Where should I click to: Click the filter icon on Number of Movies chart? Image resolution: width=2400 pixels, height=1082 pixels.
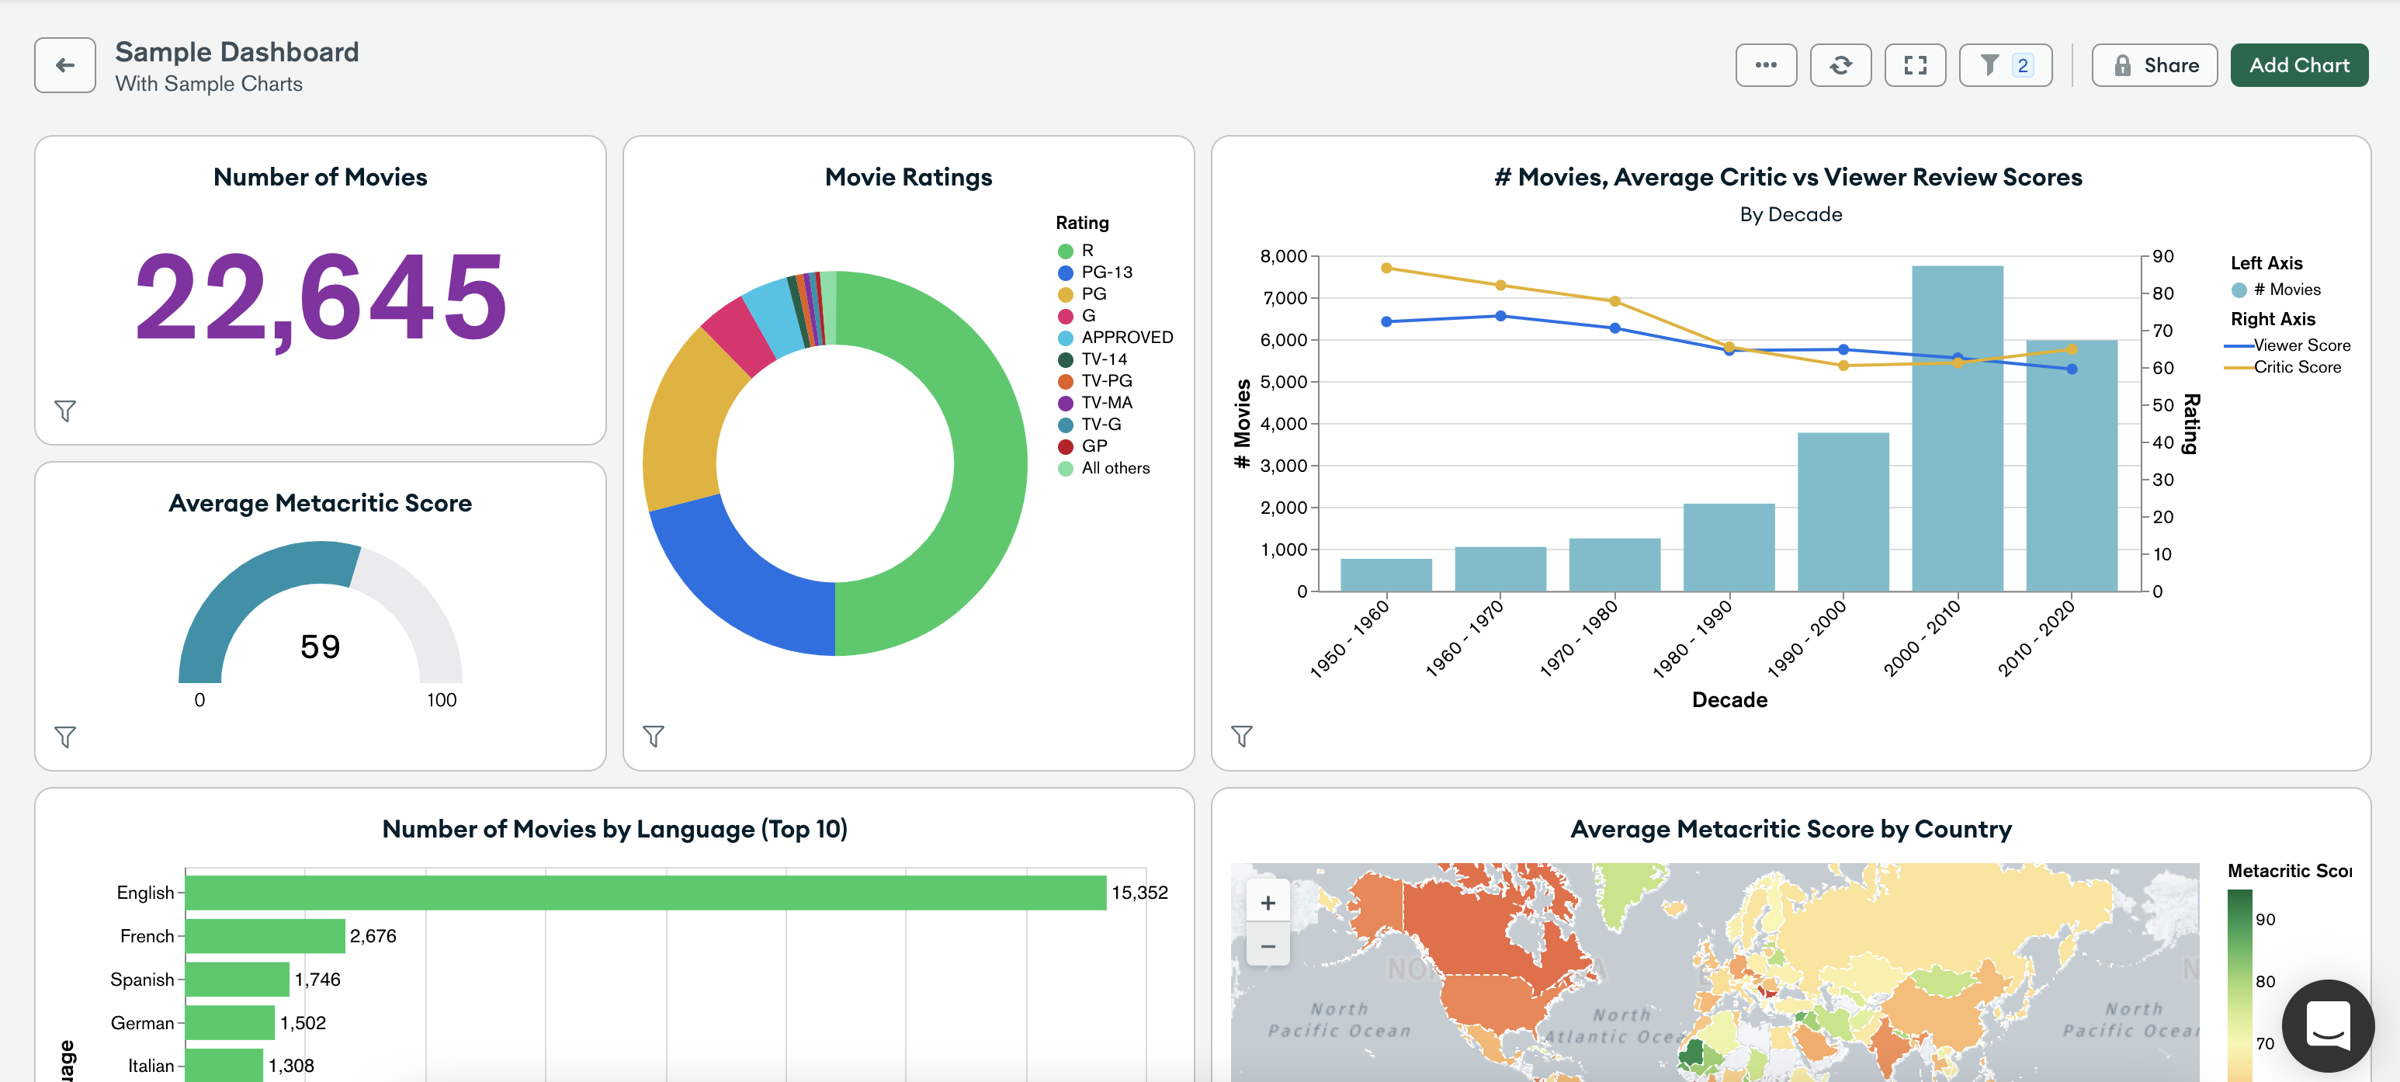click(64, 410)
